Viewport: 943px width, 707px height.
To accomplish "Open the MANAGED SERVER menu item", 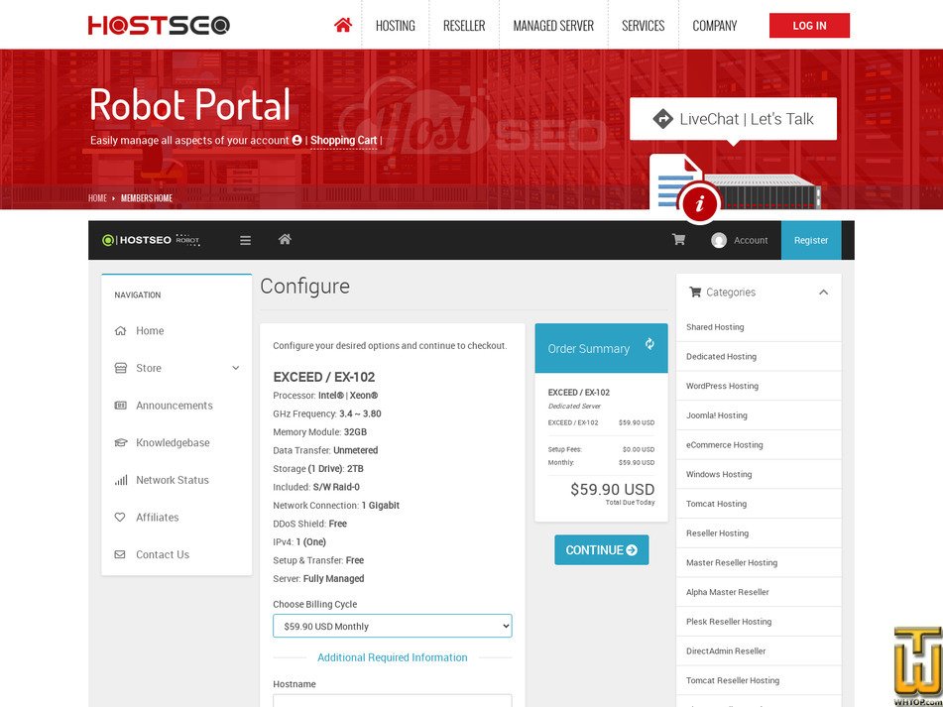I will 553,25.
